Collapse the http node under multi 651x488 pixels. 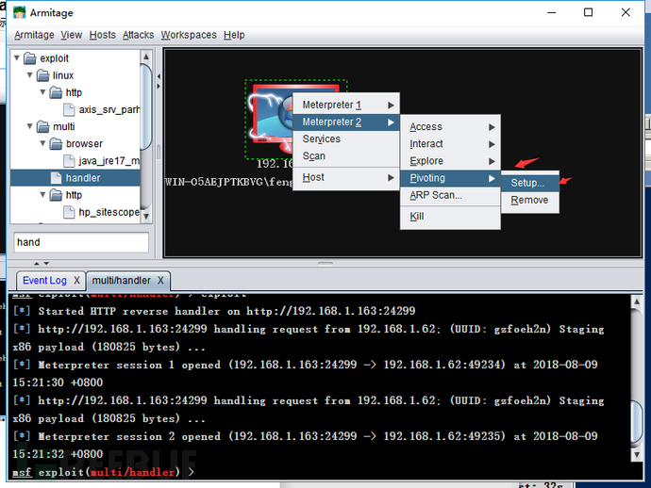42,194
